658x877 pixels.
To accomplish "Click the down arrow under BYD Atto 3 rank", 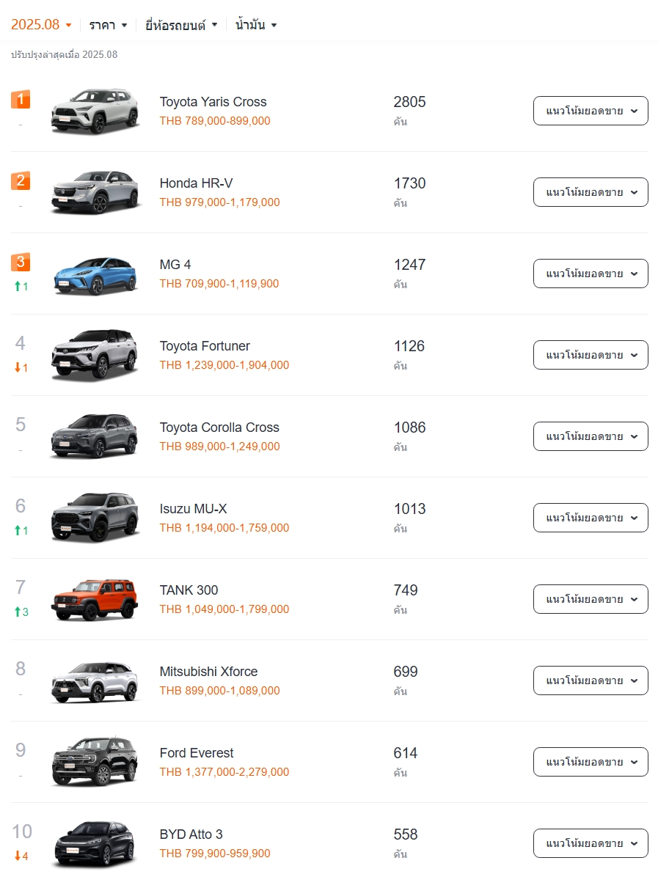I will [18, 856].
